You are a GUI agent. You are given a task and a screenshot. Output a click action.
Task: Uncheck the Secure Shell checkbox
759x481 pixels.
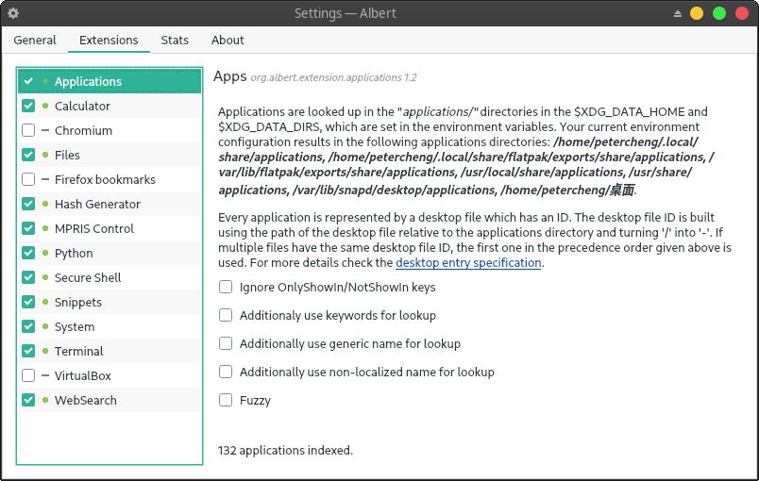tap(28, 277)
